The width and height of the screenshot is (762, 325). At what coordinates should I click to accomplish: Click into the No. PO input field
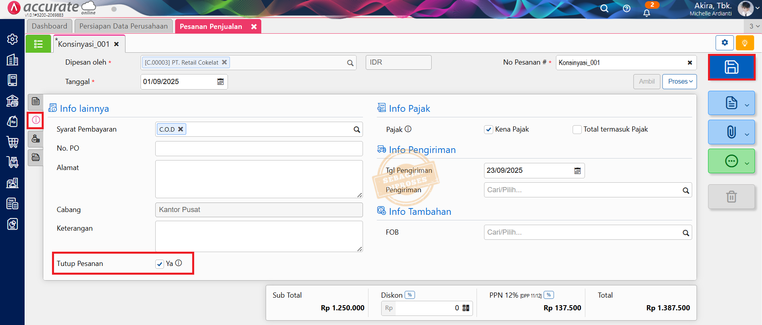[259, 149]
